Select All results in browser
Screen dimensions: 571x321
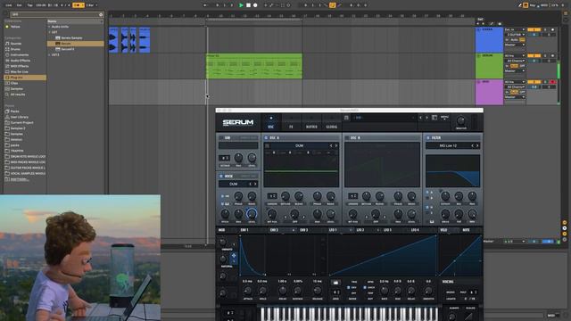coord(18,95)
